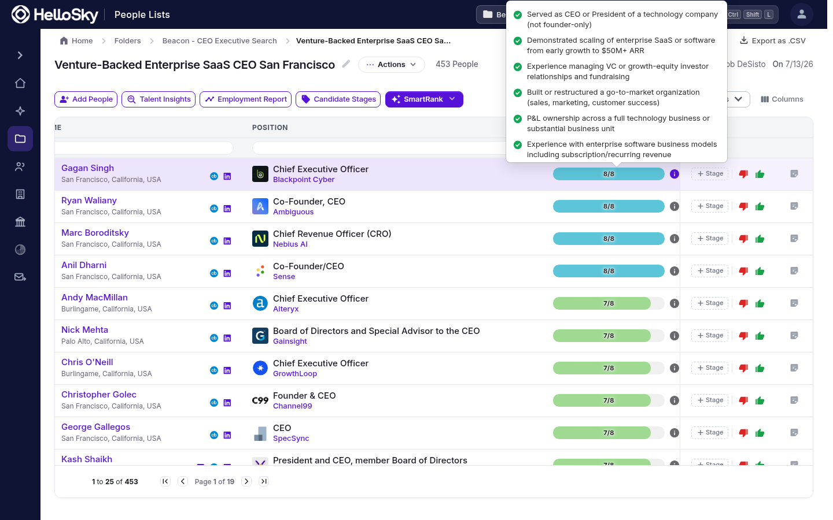Edit list name with the pencil icon
This screenshot has height=520, width=833.
coord(346,64)
